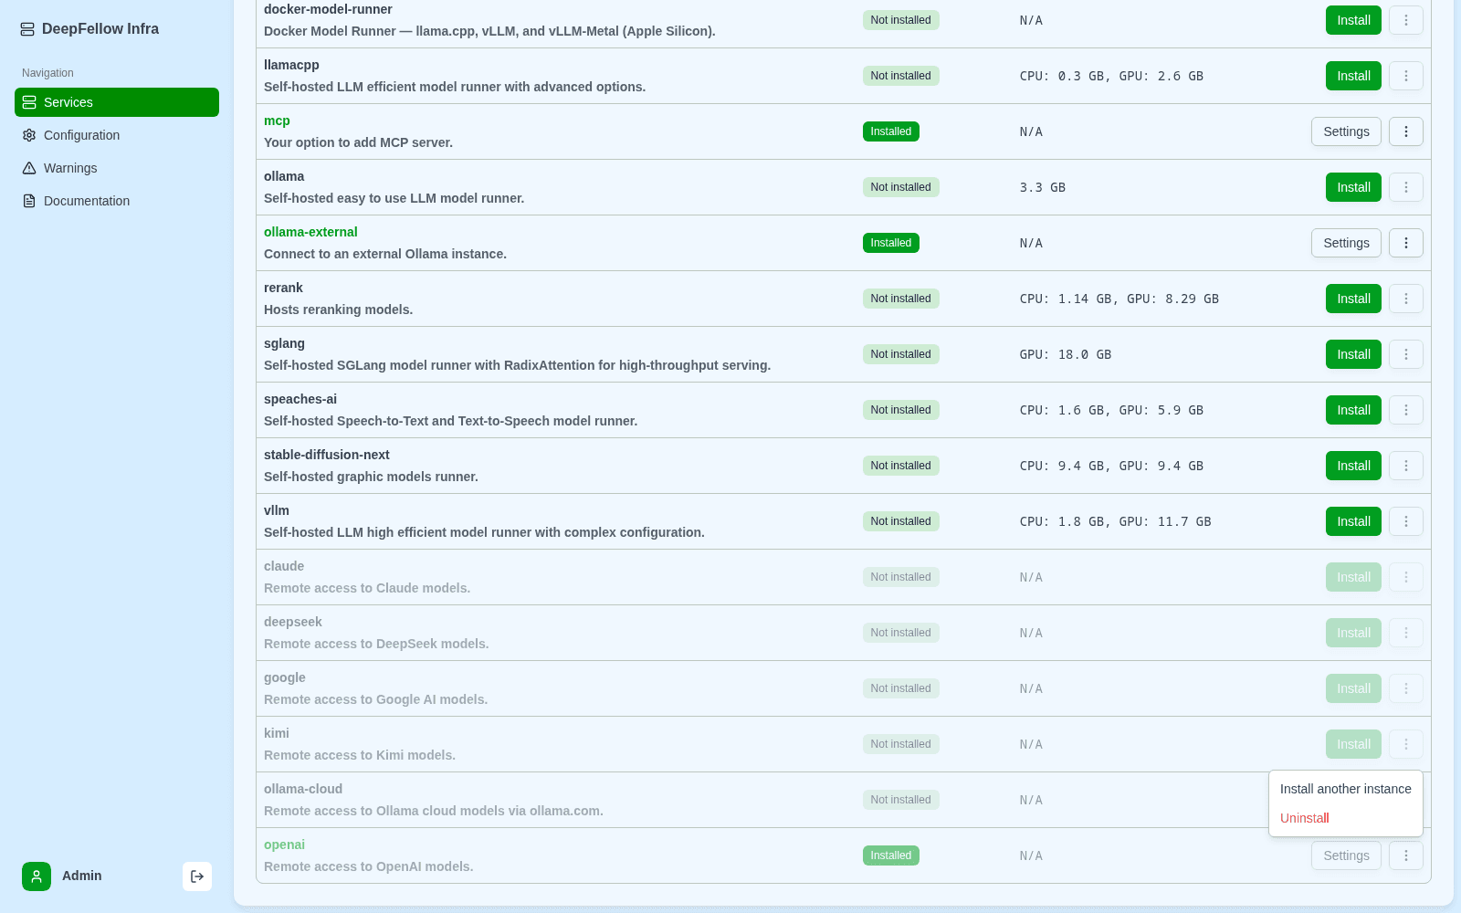Viewport: 1461px width, 913px height.
Task: Install the llamacpp service
Action: [1353, 76]
